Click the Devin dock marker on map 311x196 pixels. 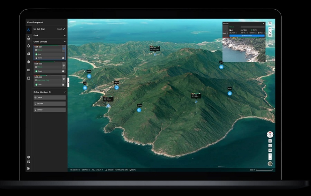pos(222,67)
